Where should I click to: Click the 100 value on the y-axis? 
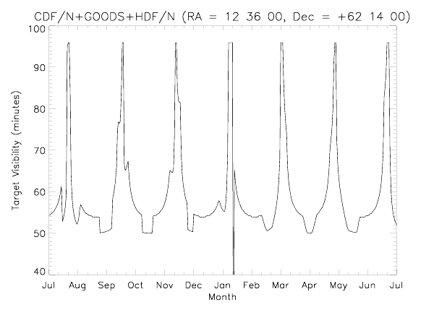point(34,28)
